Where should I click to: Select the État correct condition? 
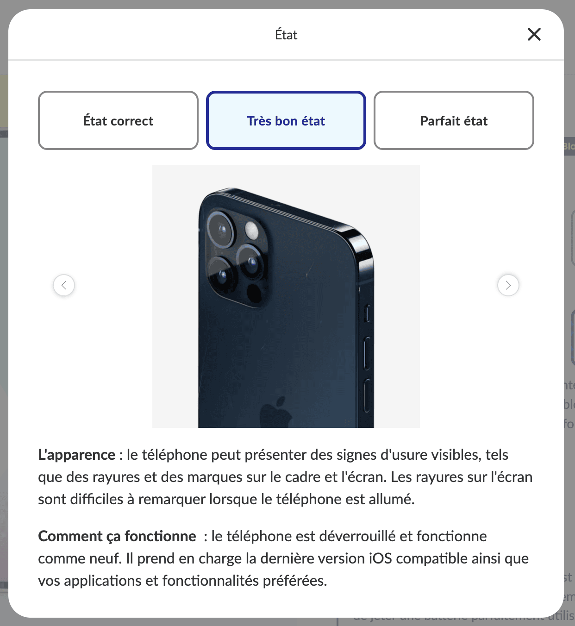point(118,120)
